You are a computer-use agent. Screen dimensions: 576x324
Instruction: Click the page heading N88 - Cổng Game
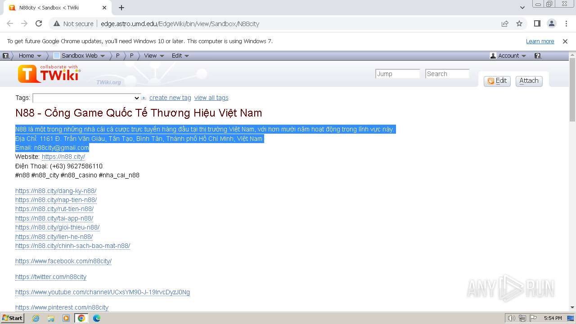[139, 112]
